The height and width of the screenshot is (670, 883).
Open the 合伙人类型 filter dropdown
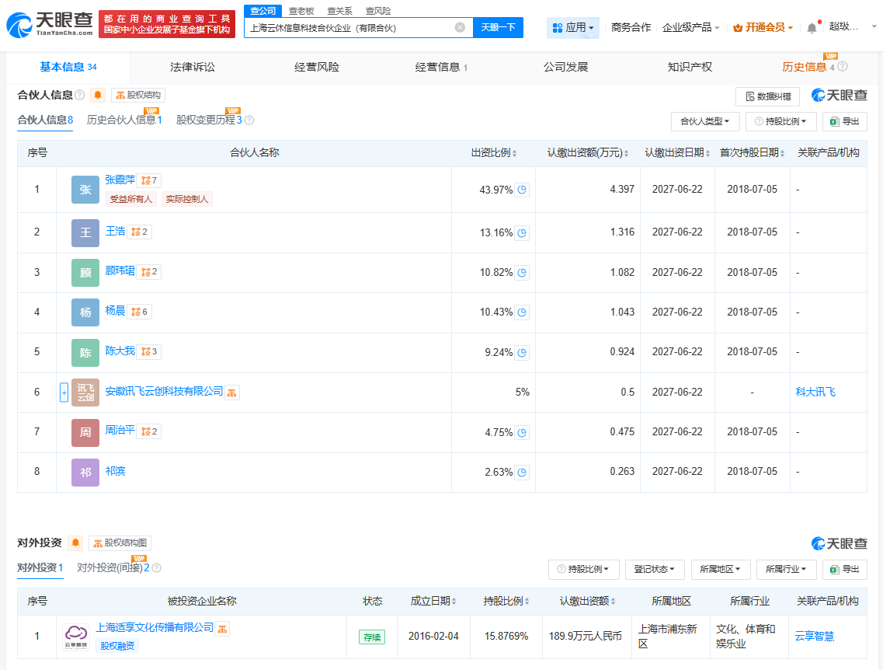coord(705,121)
